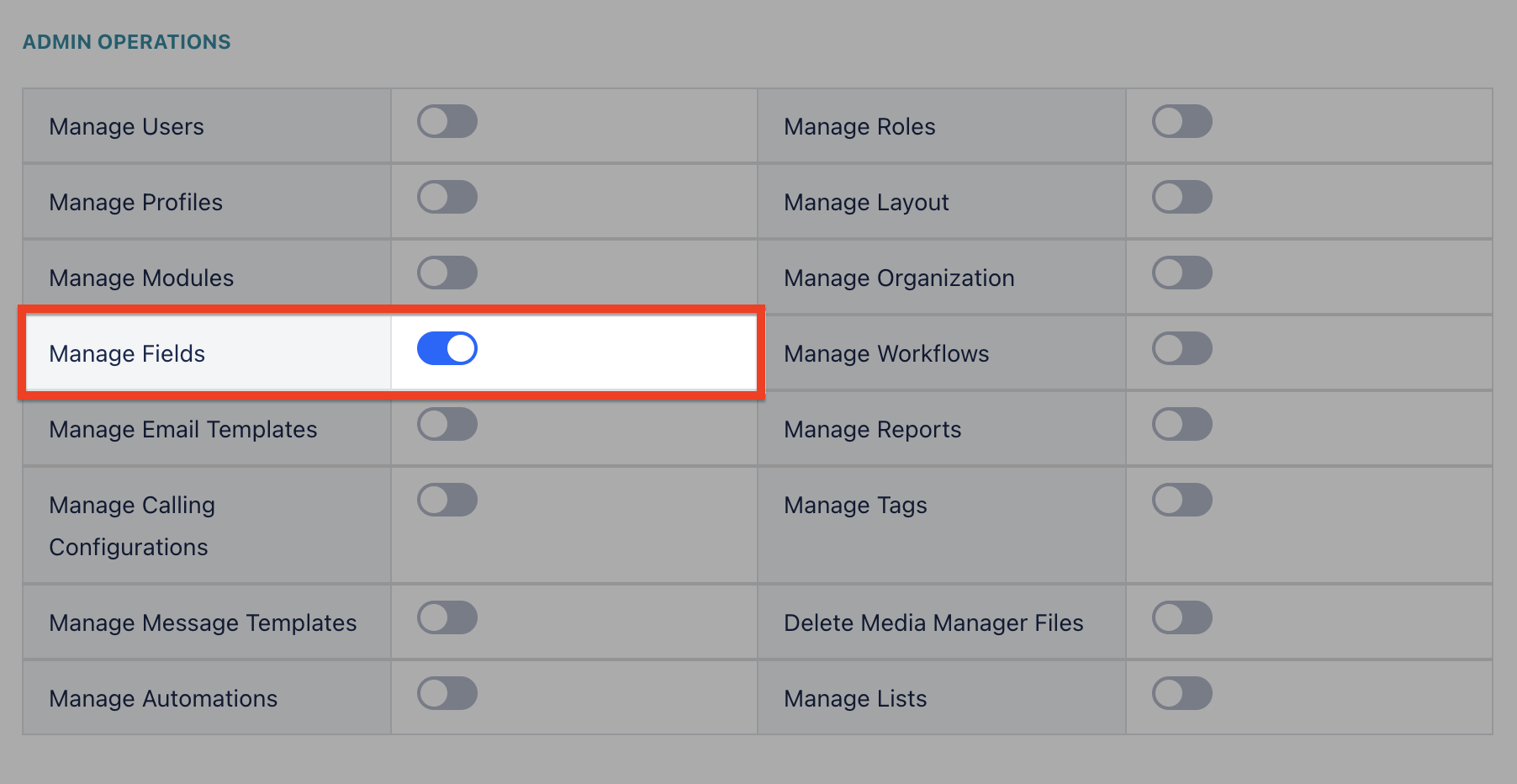Enable Manage Email Templates toggle
The width and height of the screenshot is (1517, 784).
click(447, 424)
